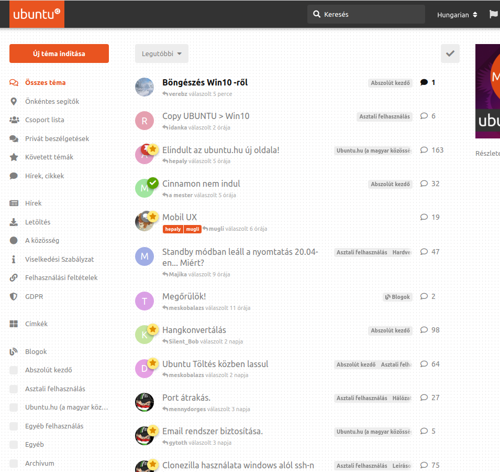The height and width of the screenshot is (472, 500).
Task: Open Önkéntes segítők via the map pin icon
Action: (x=14, y=101)
